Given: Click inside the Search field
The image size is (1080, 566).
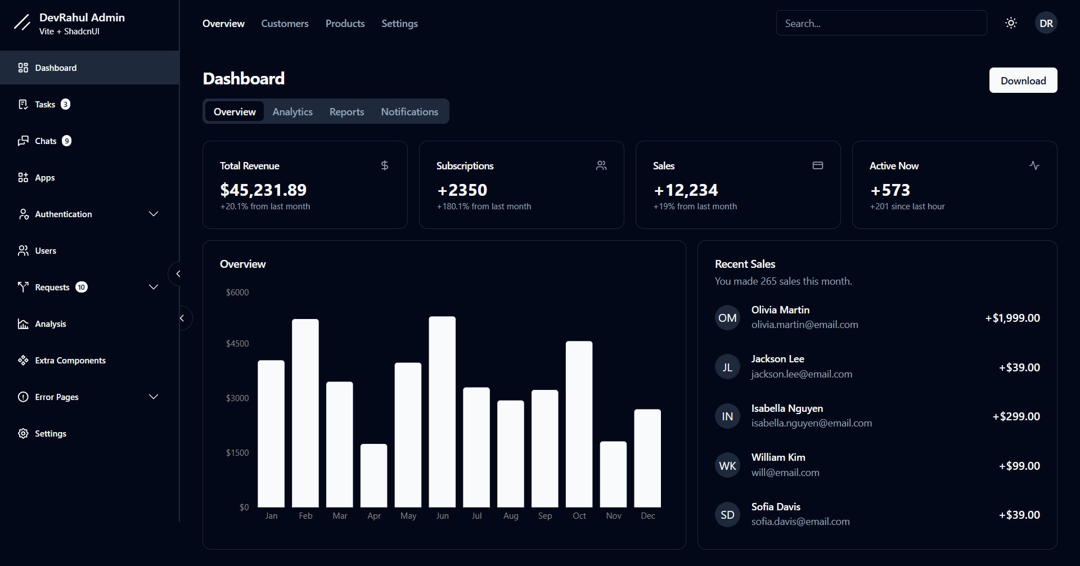Looking at the screenshot, I should [881, 23].
